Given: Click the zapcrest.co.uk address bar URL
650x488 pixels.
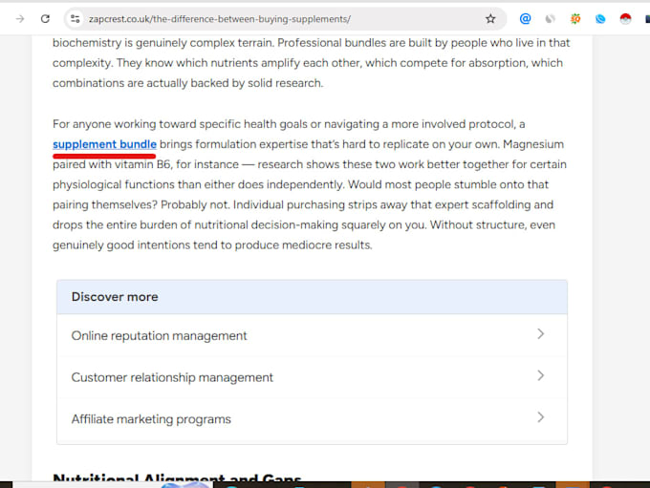Looking at the screenshot, I should click(x=219, y=19).
